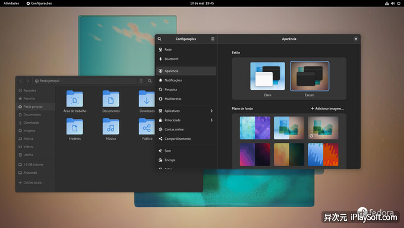Click Adicionar imagem button
Image resolution: width=404 pixels, height=228 pixels.
click(327, 108)
